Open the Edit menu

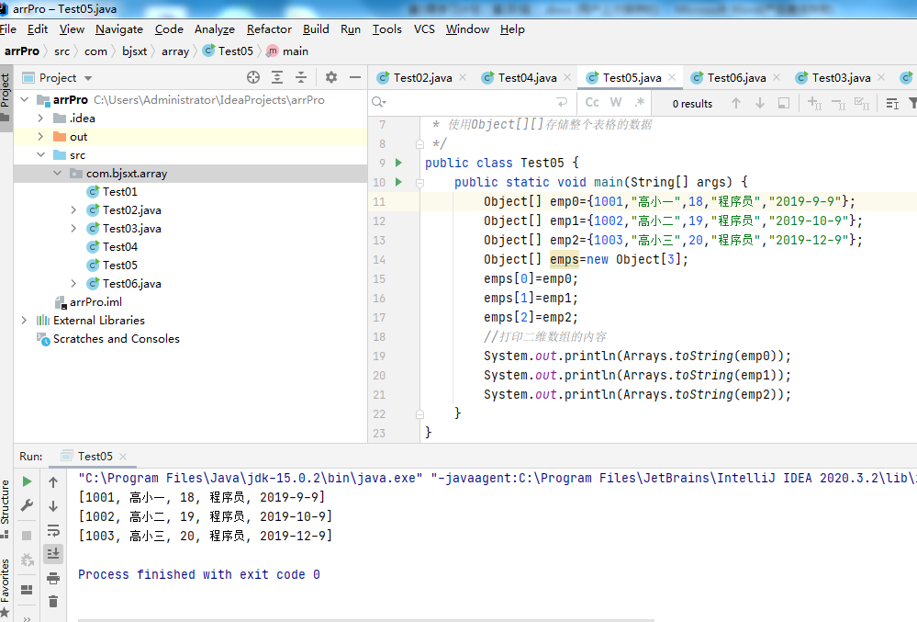click(x=38, y=29)
